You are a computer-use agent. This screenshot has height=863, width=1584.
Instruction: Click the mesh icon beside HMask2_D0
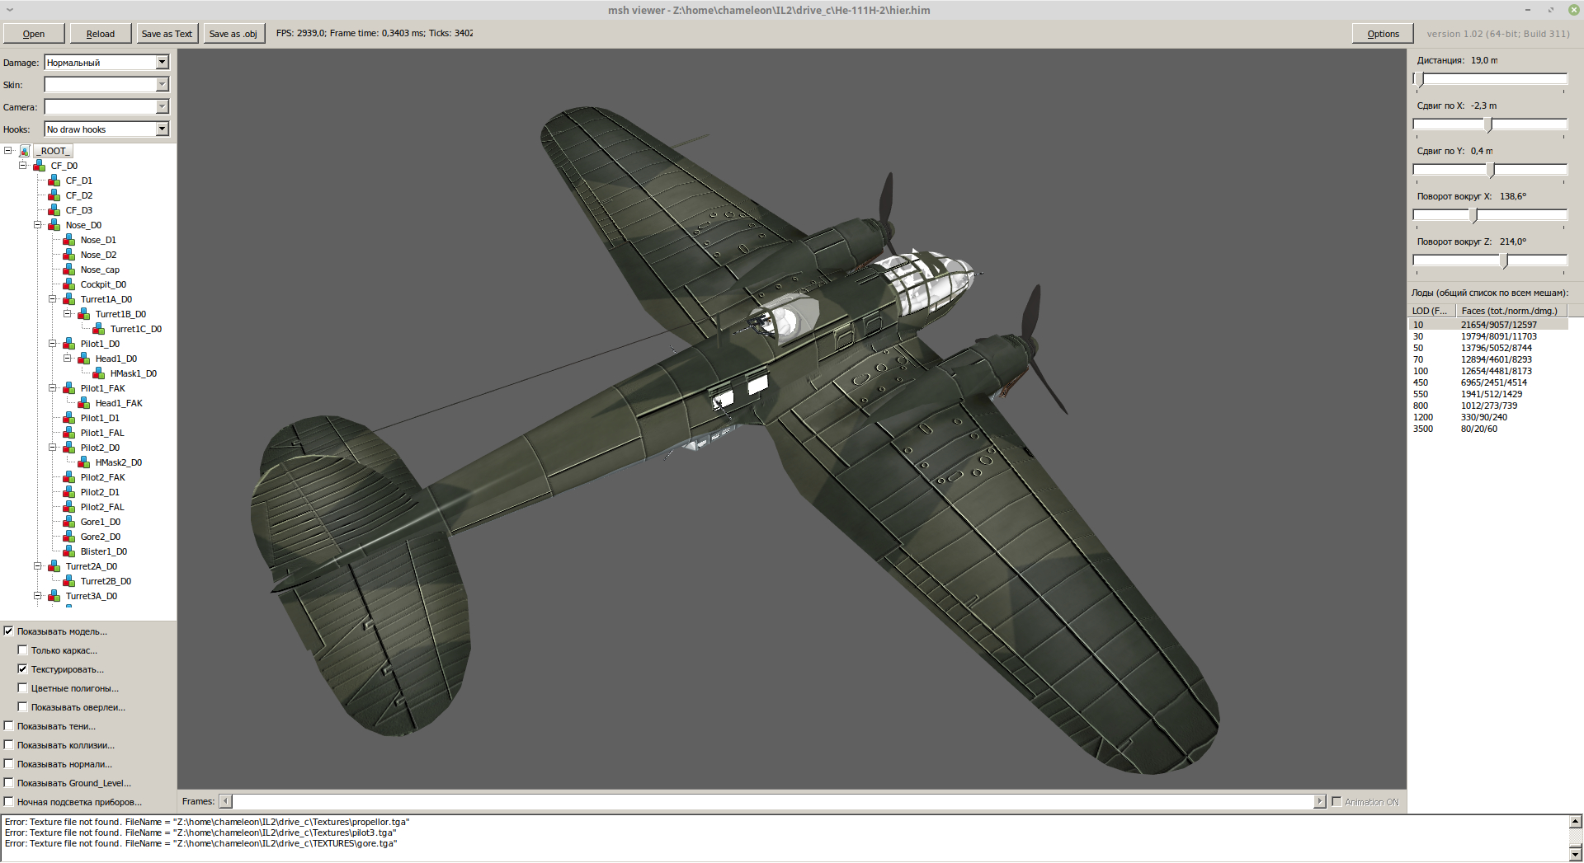click(84, 462)
